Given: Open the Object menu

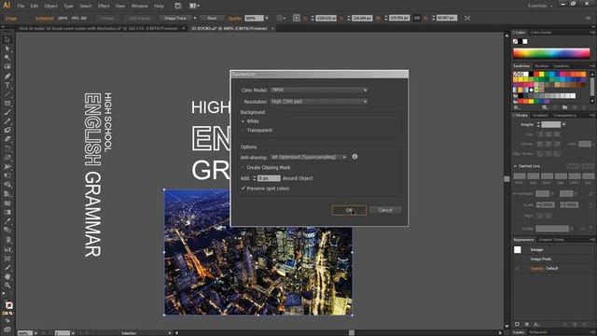Looking at the screenshot, I should tap(50, 6).
